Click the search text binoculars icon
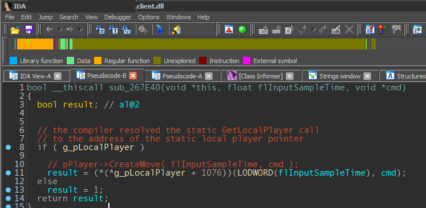 [113, 29]
